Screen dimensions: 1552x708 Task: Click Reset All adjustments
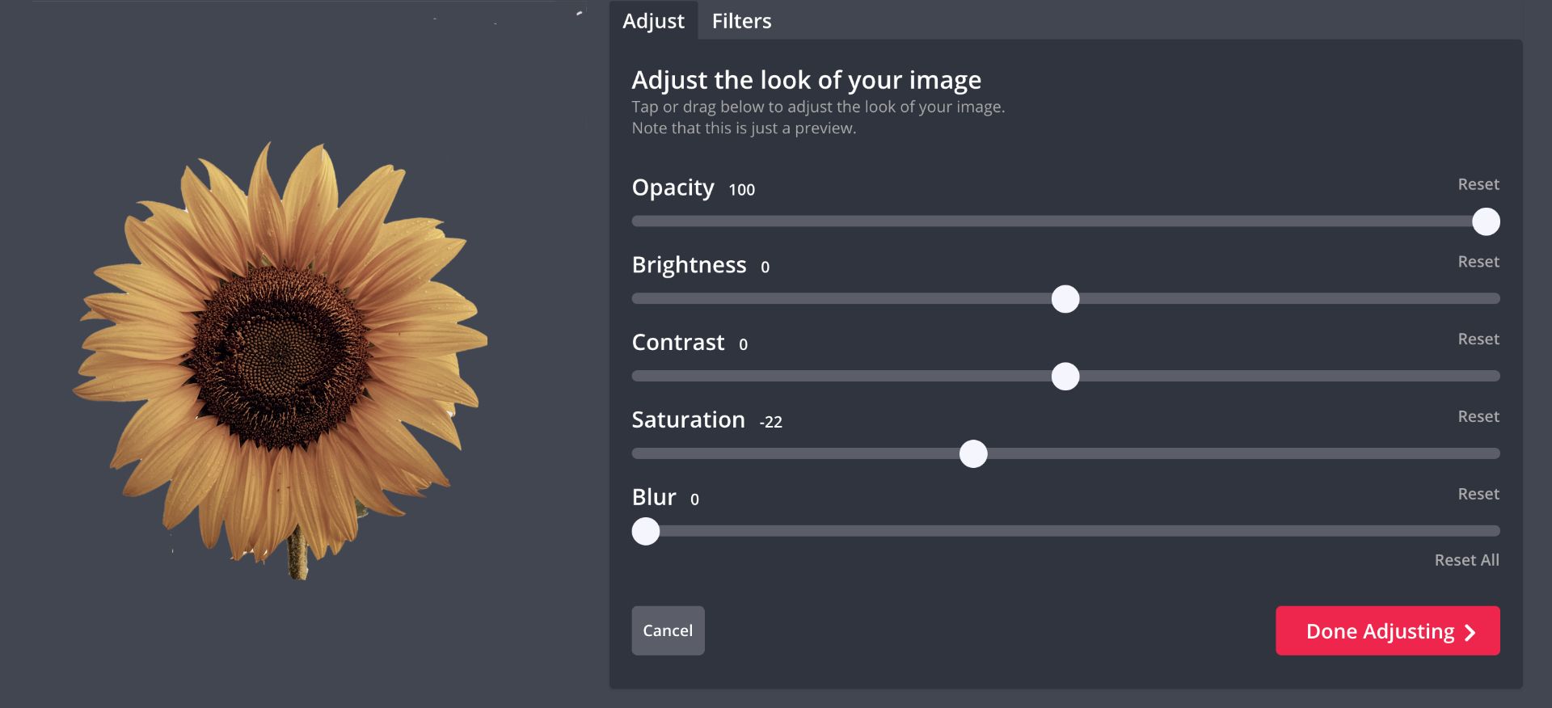[1466, 560]
